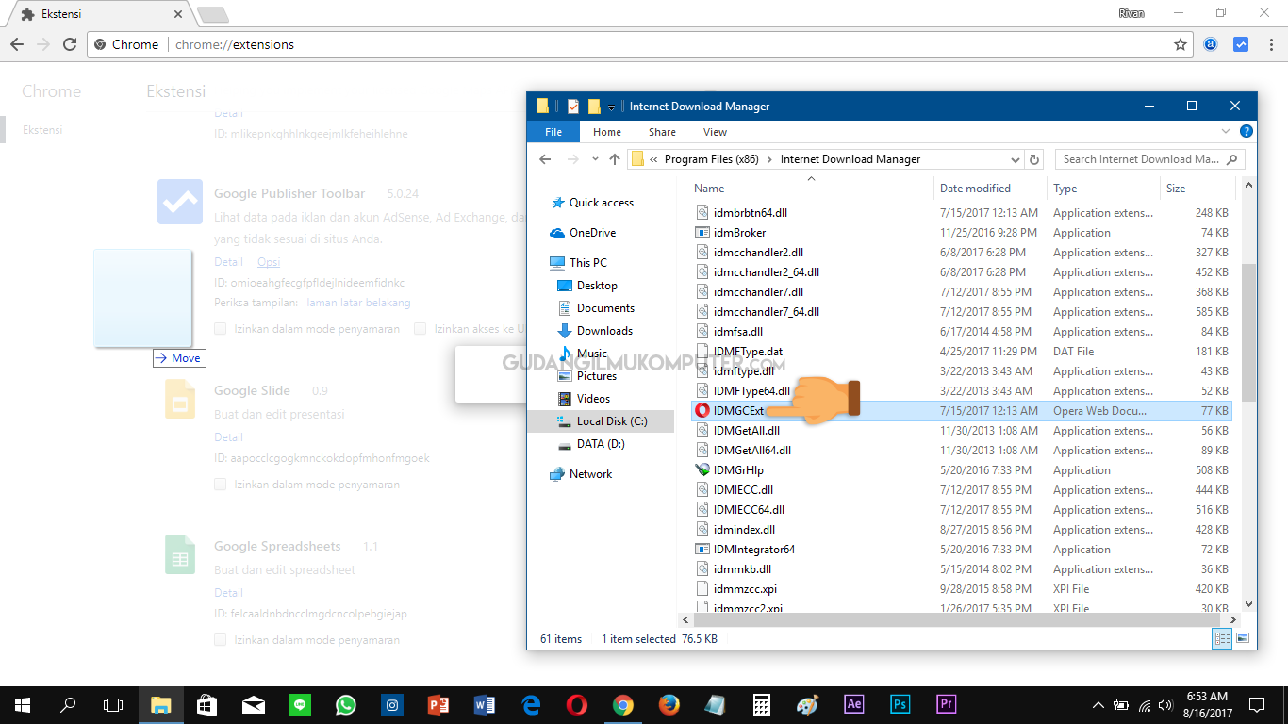Open Microsoft Word from the taskbar
The width and height of the screenshot is (1288, 724).
click(x=485, y=704)
